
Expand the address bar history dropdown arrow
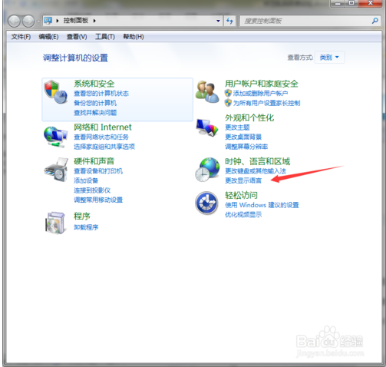(218, 21)
